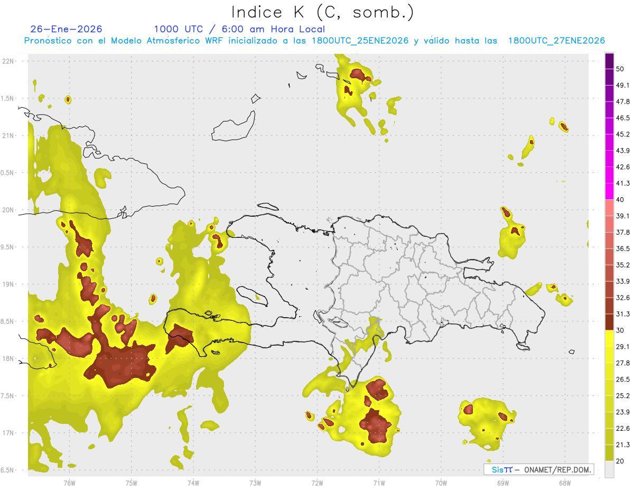Screen dimensions: 634x490
Task: Click legend value "40"
Action: tap(621, 199)
